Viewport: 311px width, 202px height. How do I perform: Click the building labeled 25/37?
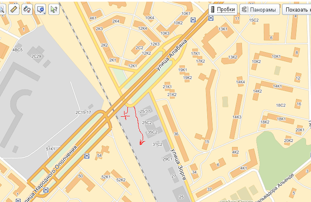[x=145, y=111]
